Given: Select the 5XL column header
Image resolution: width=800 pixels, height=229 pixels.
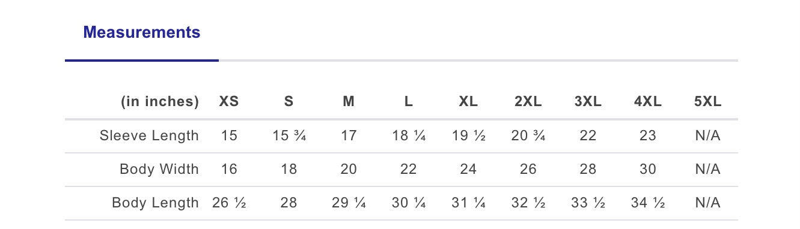Looking at the screenshot, I should [707, 102].
